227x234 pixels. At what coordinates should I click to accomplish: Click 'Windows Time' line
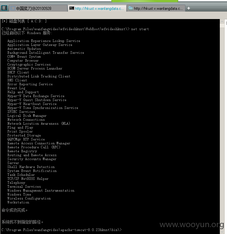click(19, 194)
